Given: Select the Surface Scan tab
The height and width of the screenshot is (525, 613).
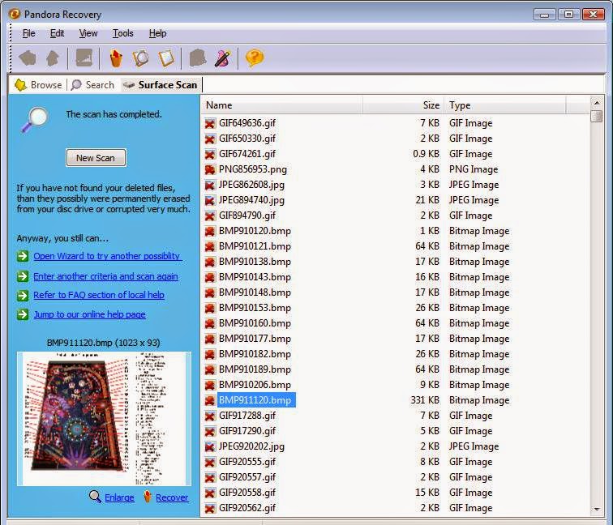Looking at the screenshot, I should point(161,85).
